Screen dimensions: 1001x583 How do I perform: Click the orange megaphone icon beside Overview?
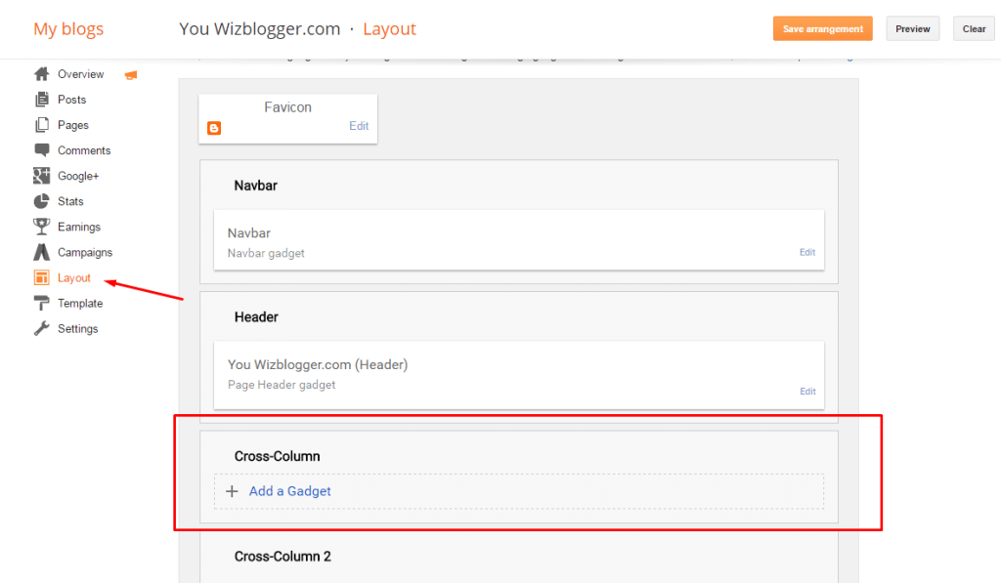131,75
